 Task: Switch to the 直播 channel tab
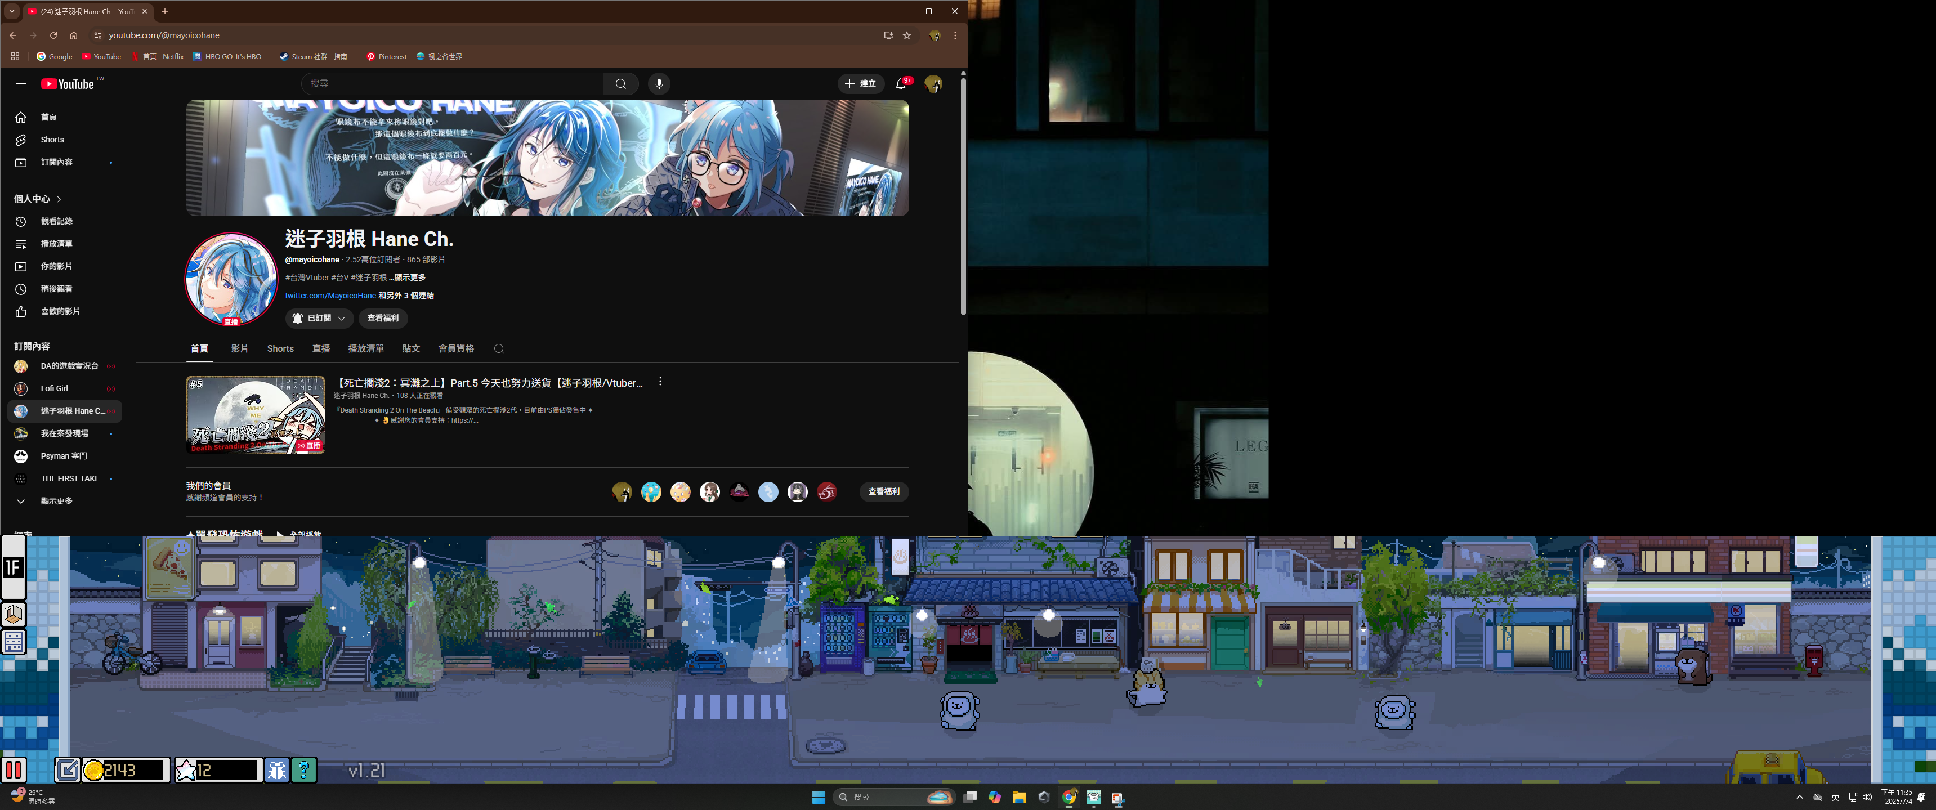coord(321,348)
